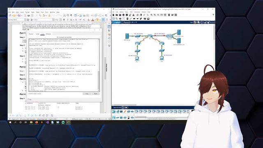Switch to the Config tab in router dialog
Viewport: 263px width, 148px height.
37,34
